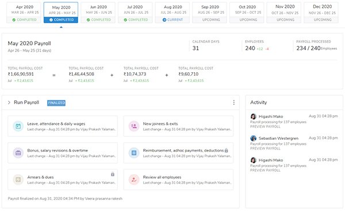
Task: Click the payroll cost value ₹9,60,710
Action: 189,74
